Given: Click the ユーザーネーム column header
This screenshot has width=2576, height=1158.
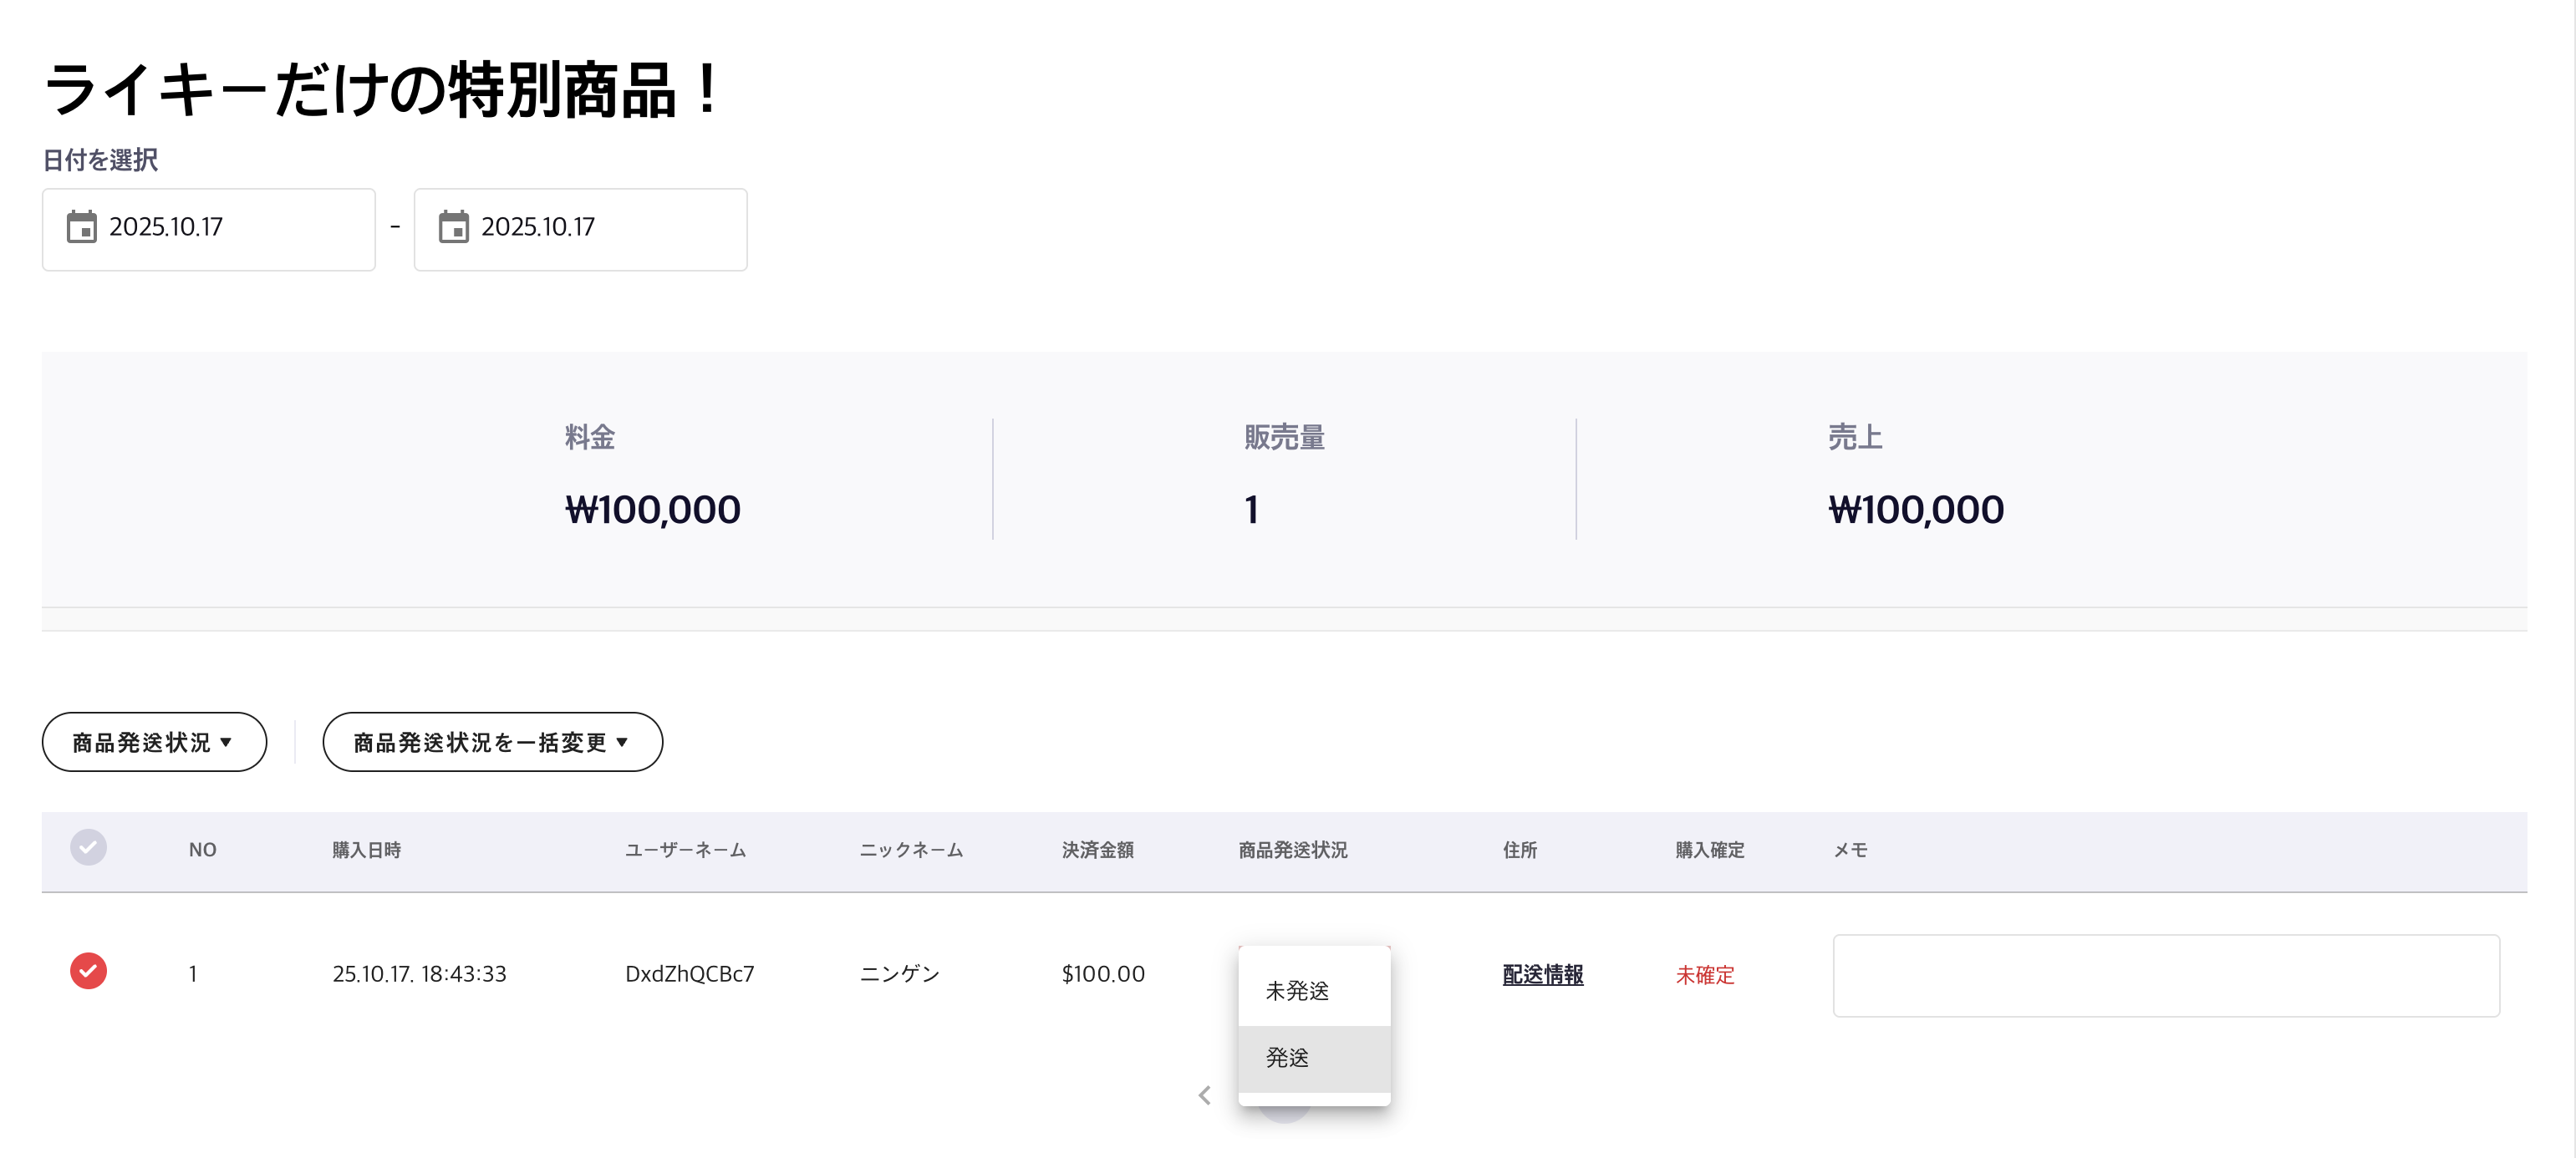Looking at the screenshot, I should point(685,849).
